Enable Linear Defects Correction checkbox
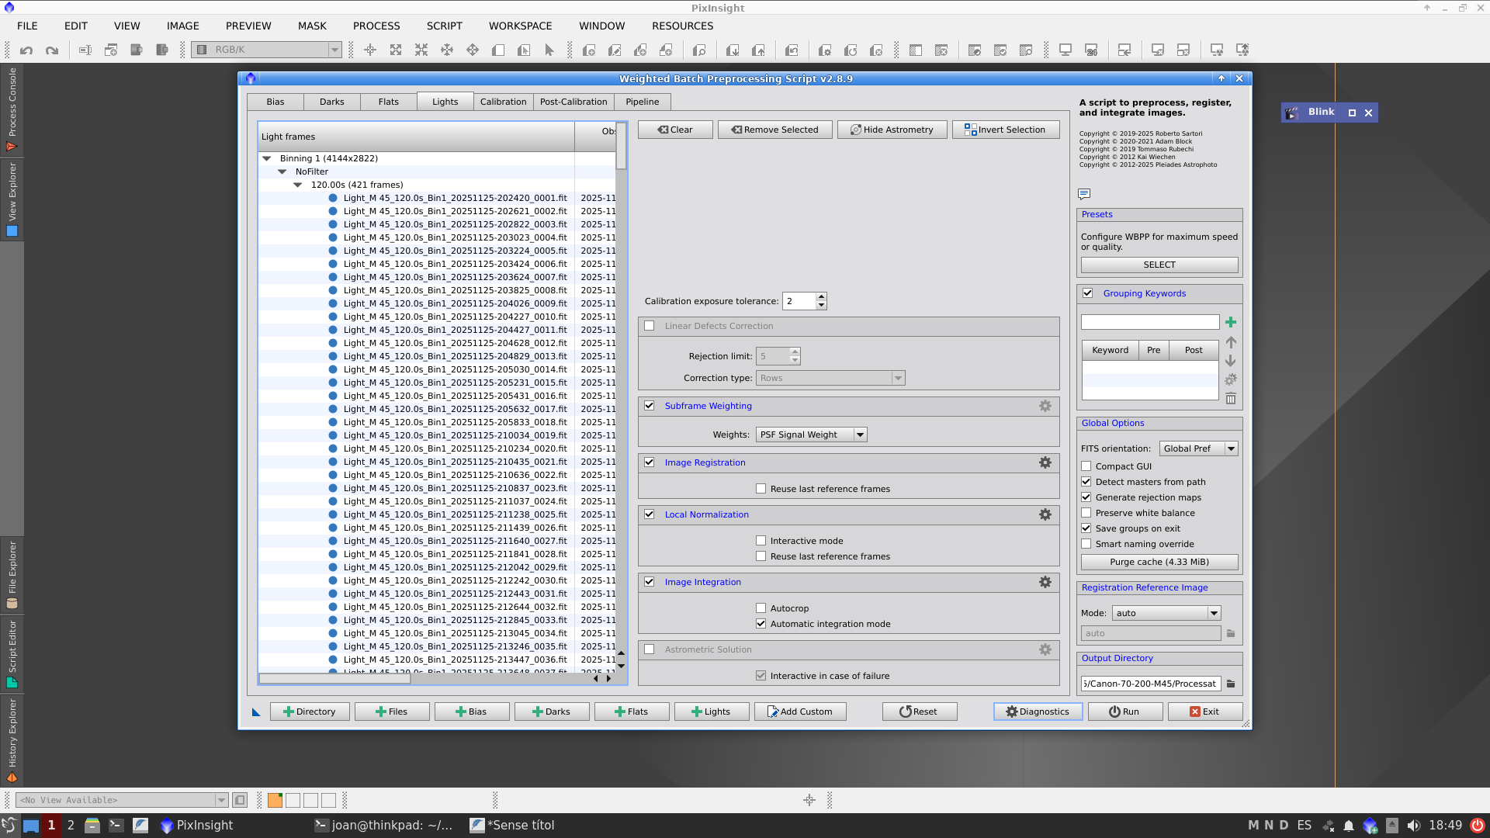 point(650,326)
